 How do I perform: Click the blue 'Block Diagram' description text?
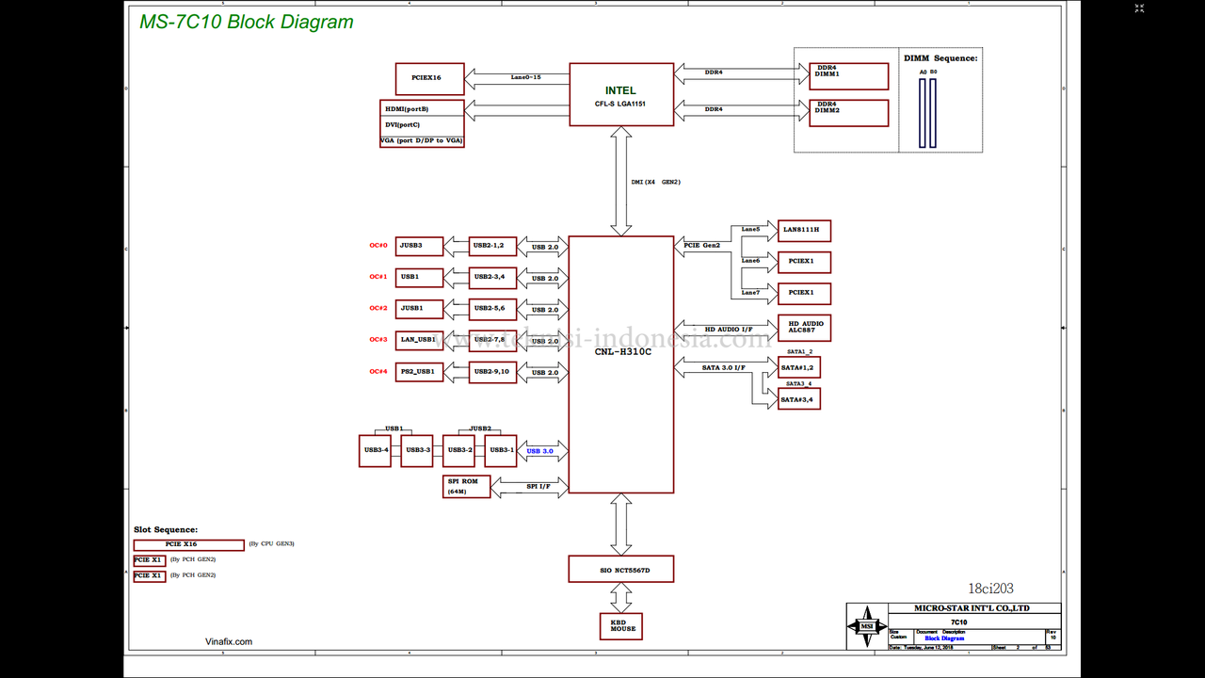(944, 638)
